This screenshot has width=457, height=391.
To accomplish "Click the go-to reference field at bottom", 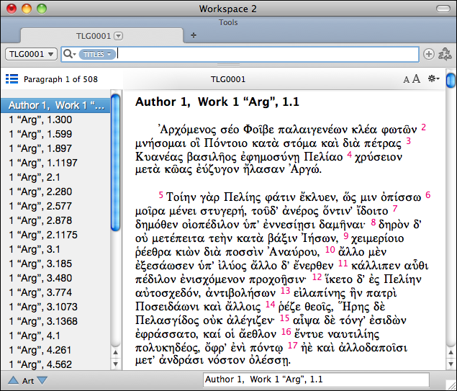I will 316,379.
